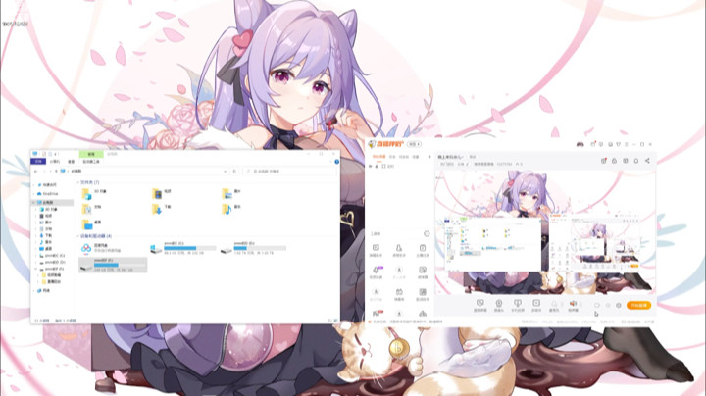The image size is (706, 396).
Task: Click the live preview thumbnail in streaming app
Action: tap(545, 232)
